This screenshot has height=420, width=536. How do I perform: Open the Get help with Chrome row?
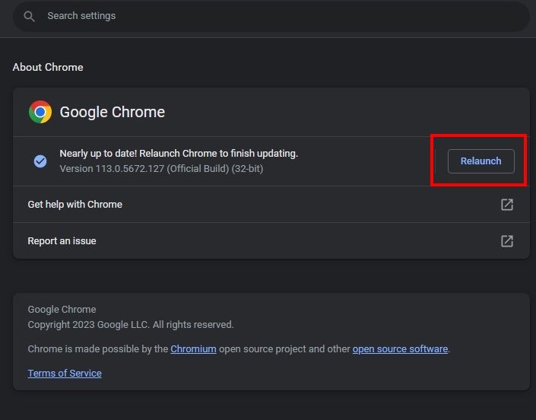point(75,204)
